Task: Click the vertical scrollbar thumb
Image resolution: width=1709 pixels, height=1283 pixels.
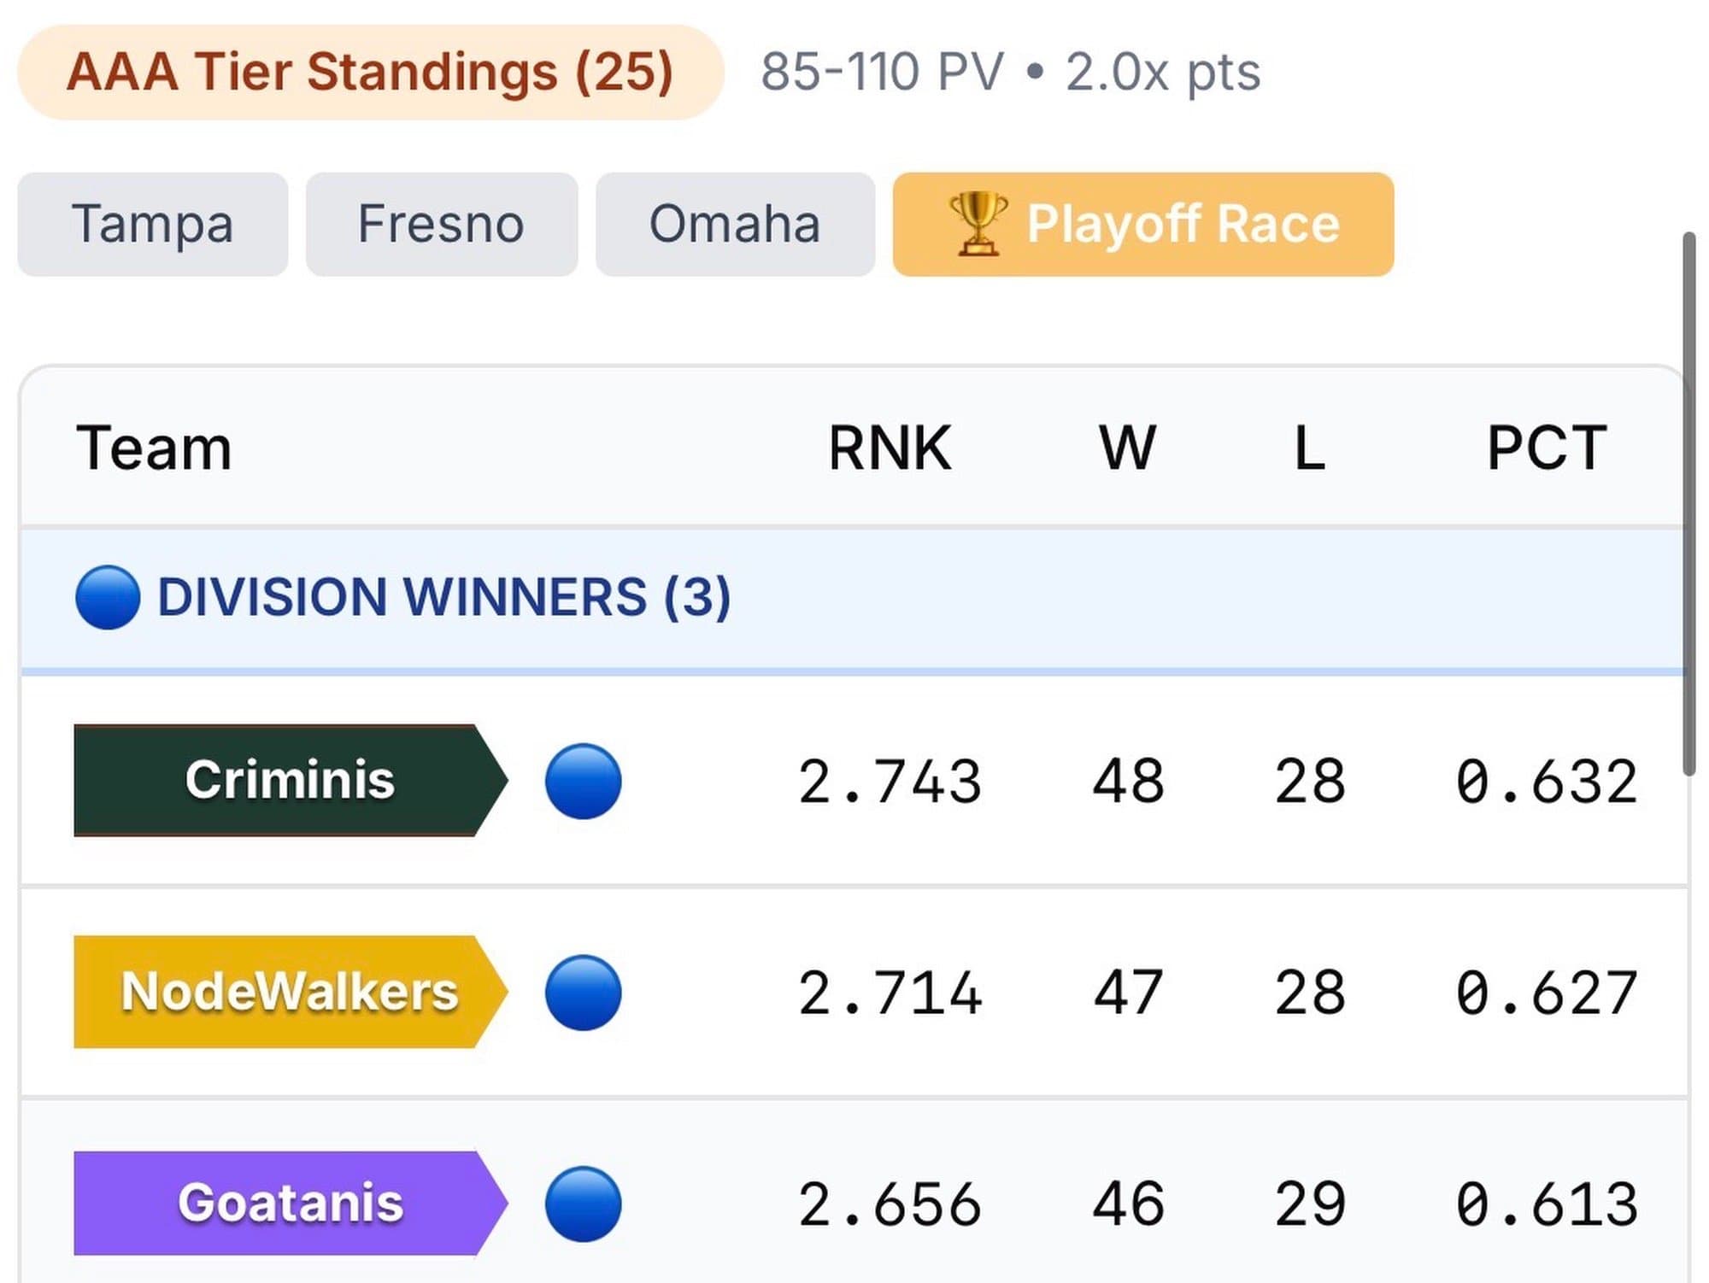Action: coord(1688,504)
